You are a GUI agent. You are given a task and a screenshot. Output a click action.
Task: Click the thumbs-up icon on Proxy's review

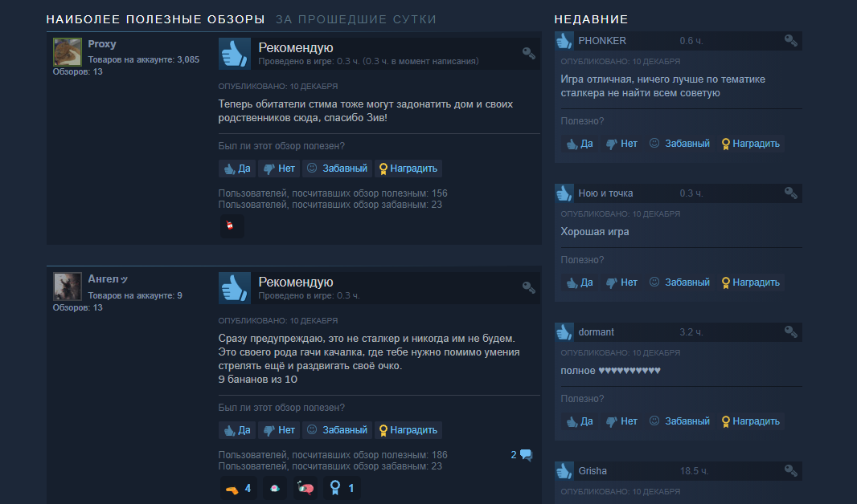235,54
